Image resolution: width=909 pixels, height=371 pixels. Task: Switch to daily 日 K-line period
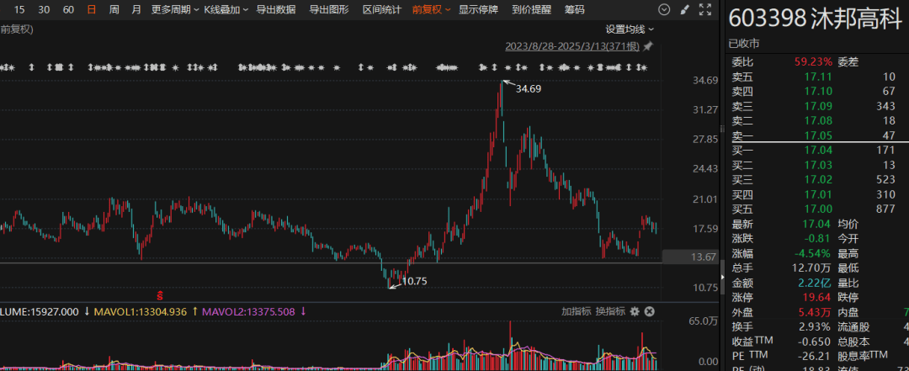pos(91,10)
